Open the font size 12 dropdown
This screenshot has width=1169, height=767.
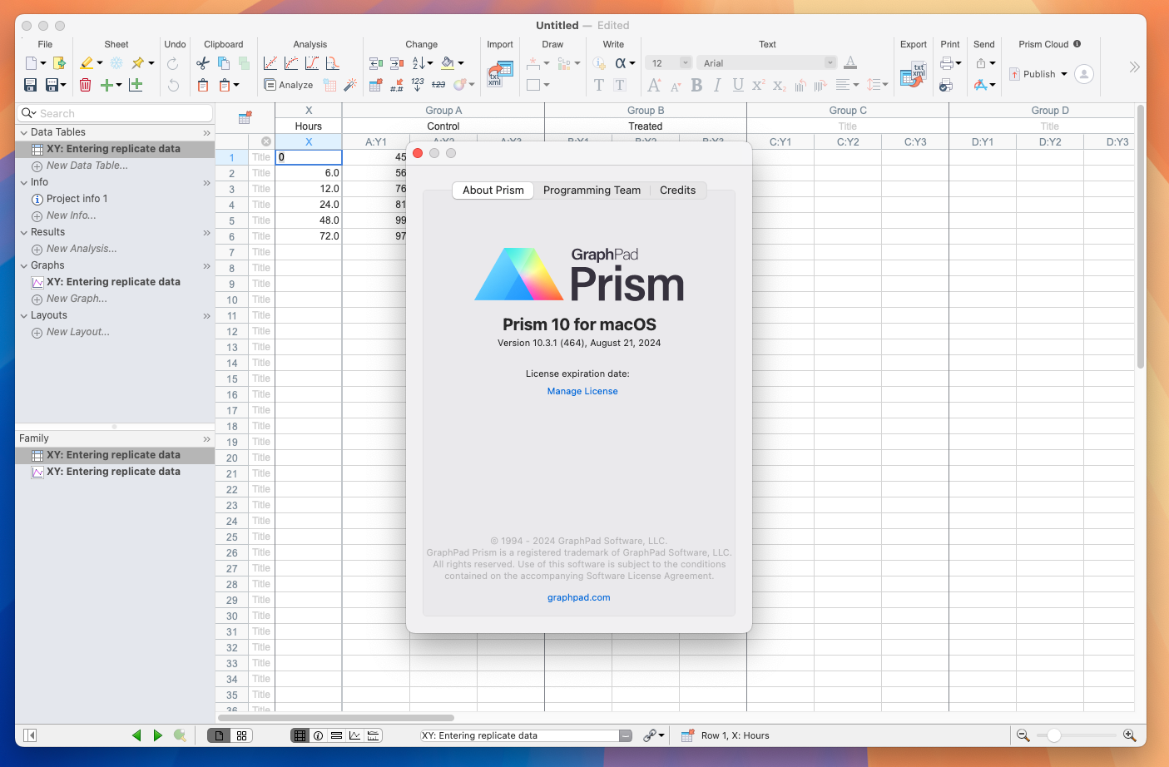coord(686,63)
